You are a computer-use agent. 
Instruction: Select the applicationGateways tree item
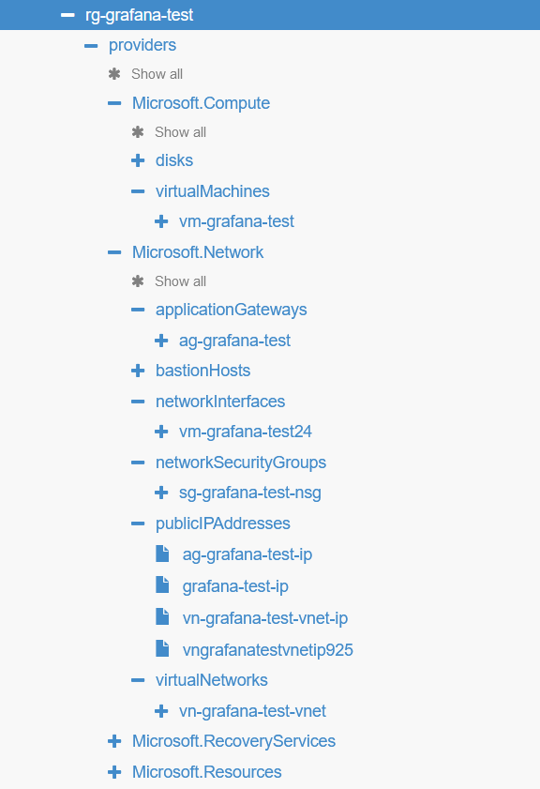231,310
